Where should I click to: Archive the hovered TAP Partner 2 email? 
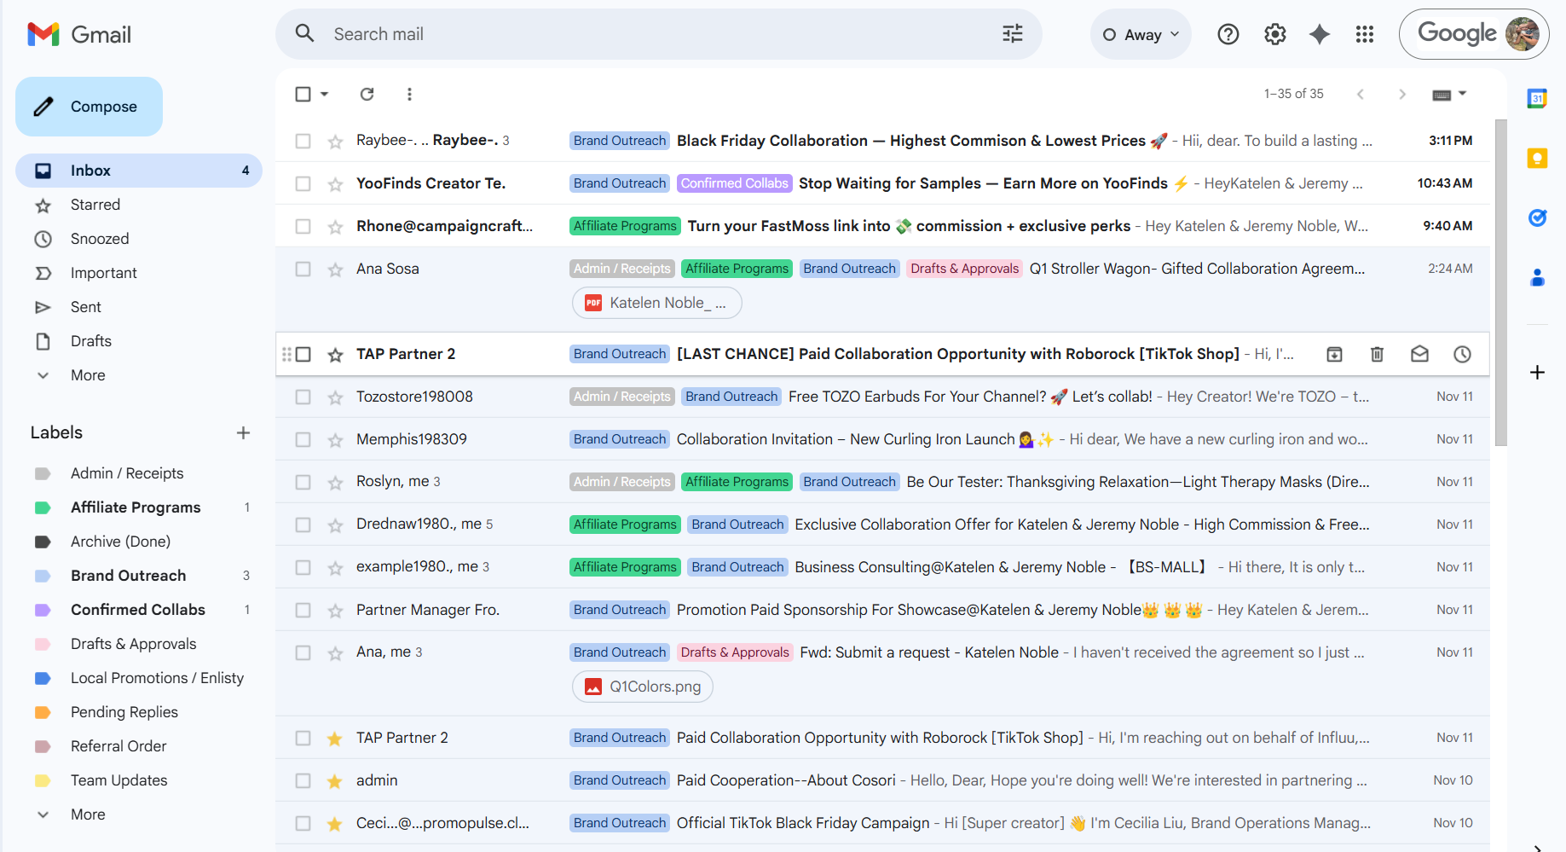coord(1334,354)
